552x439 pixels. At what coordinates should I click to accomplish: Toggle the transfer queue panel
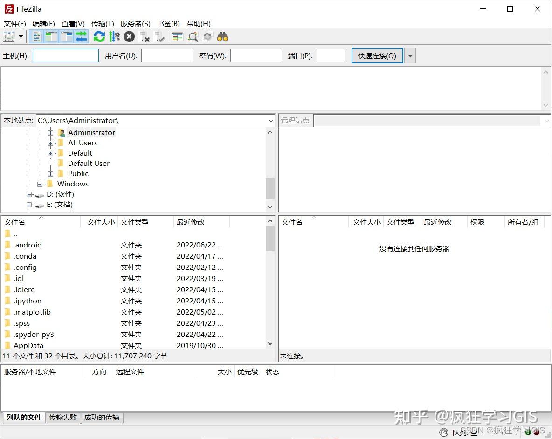pyautogui.click(x=82, y=36)
